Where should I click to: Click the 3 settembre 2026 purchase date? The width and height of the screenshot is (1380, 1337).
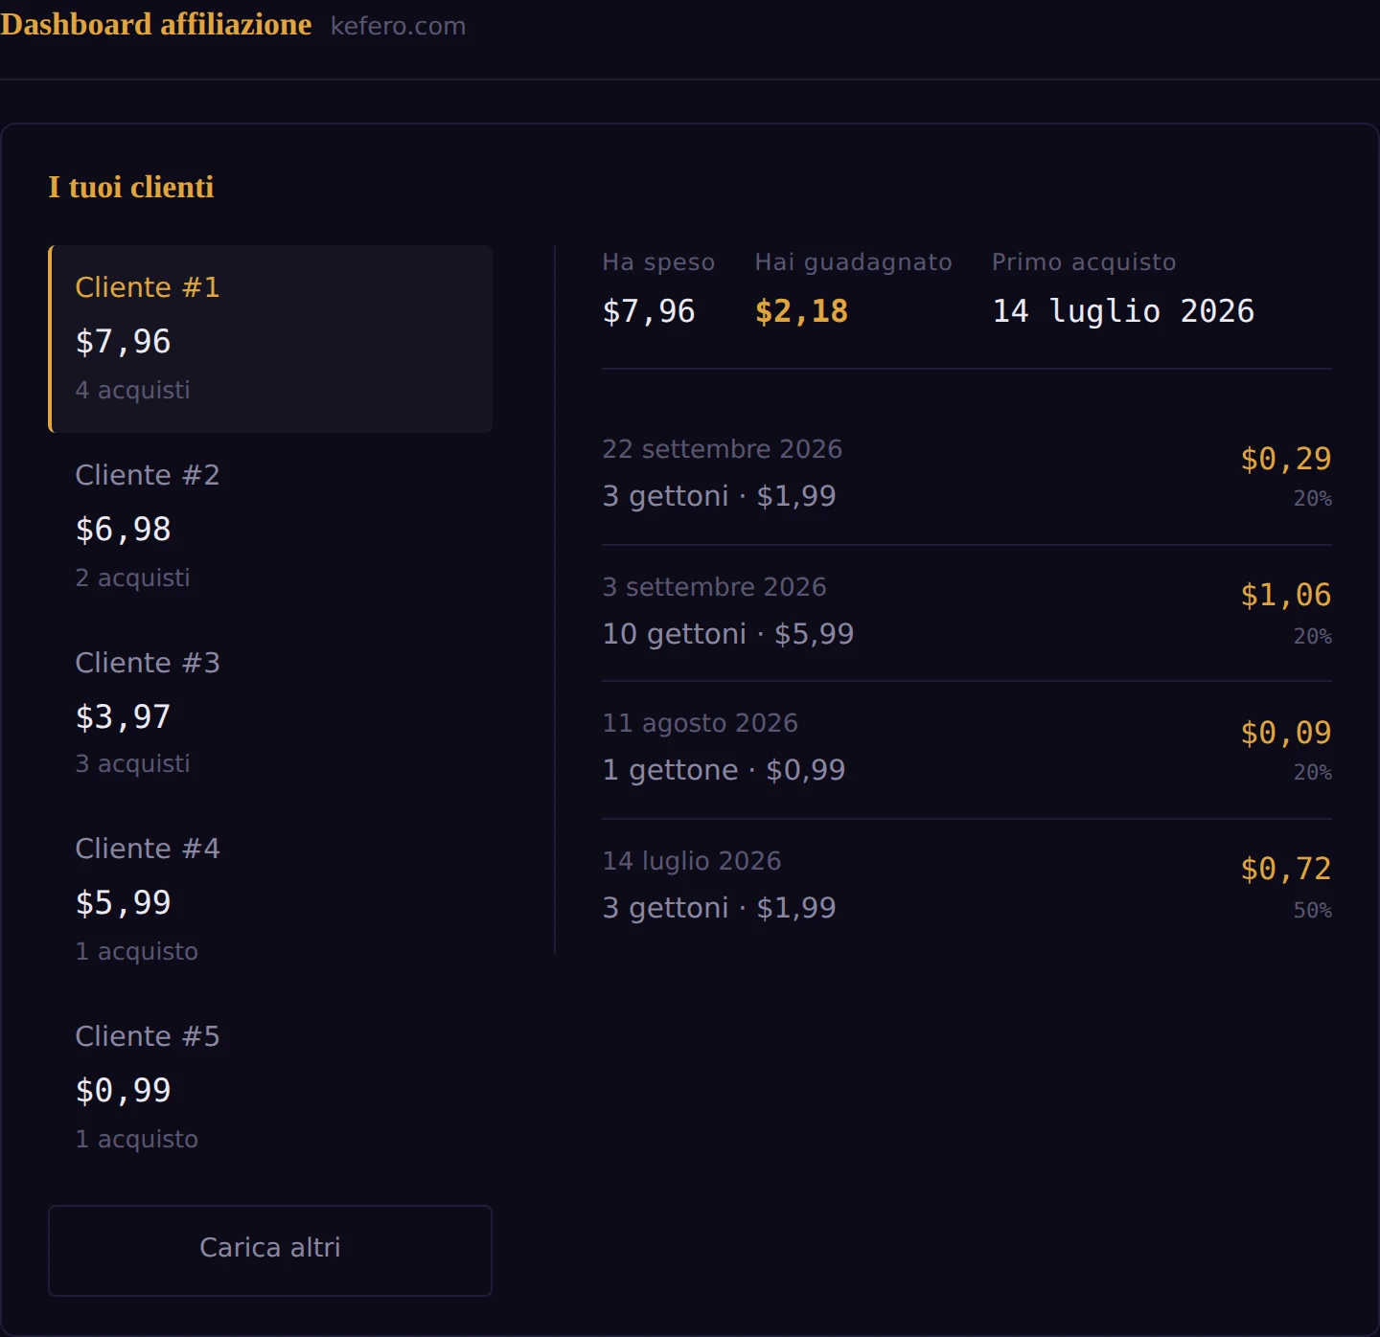click(x=714, y=587)
